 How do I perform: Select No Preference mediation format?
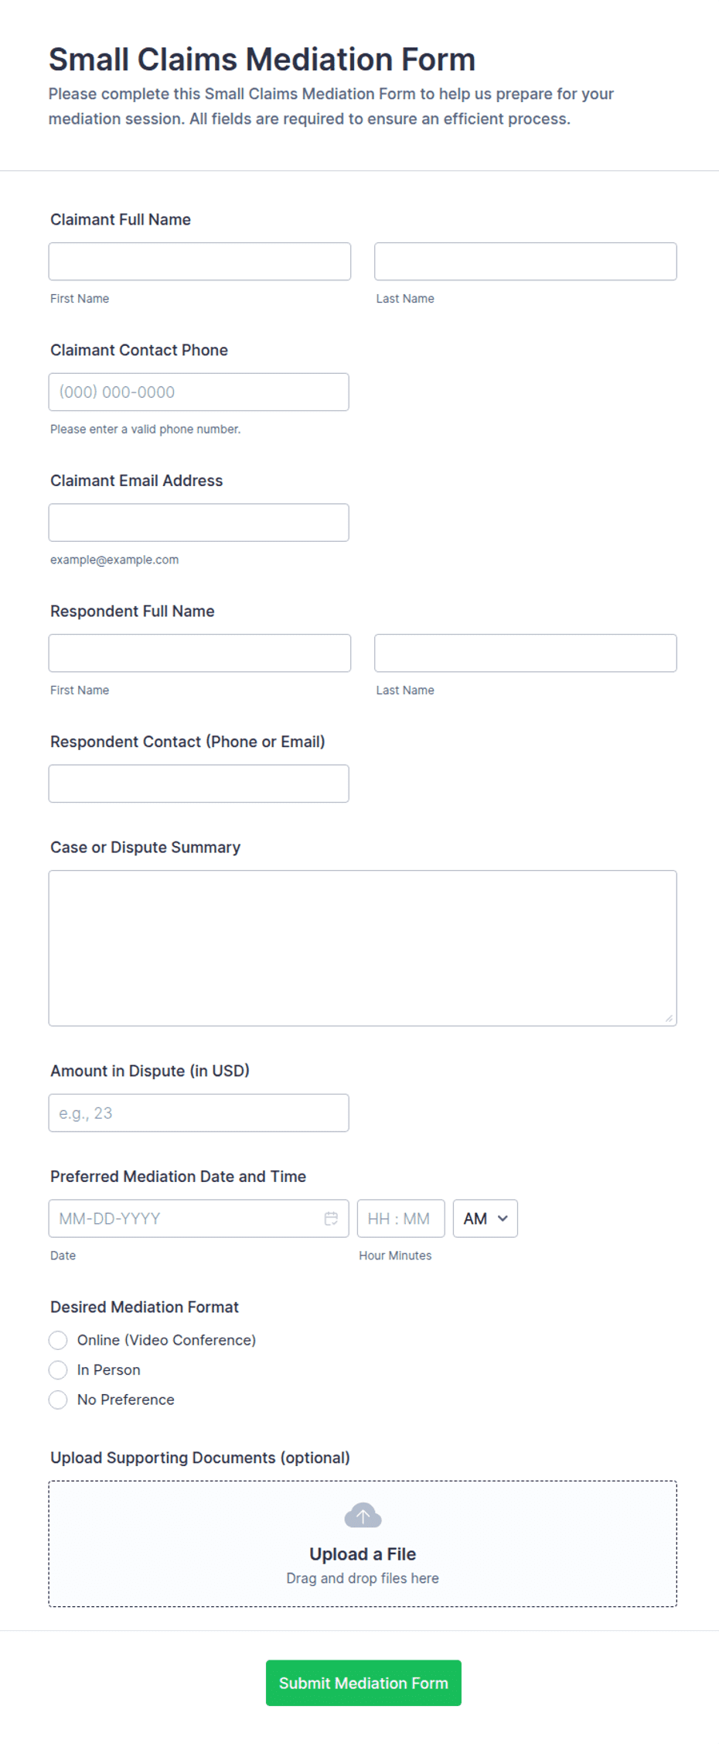[x=58, y=1400]
